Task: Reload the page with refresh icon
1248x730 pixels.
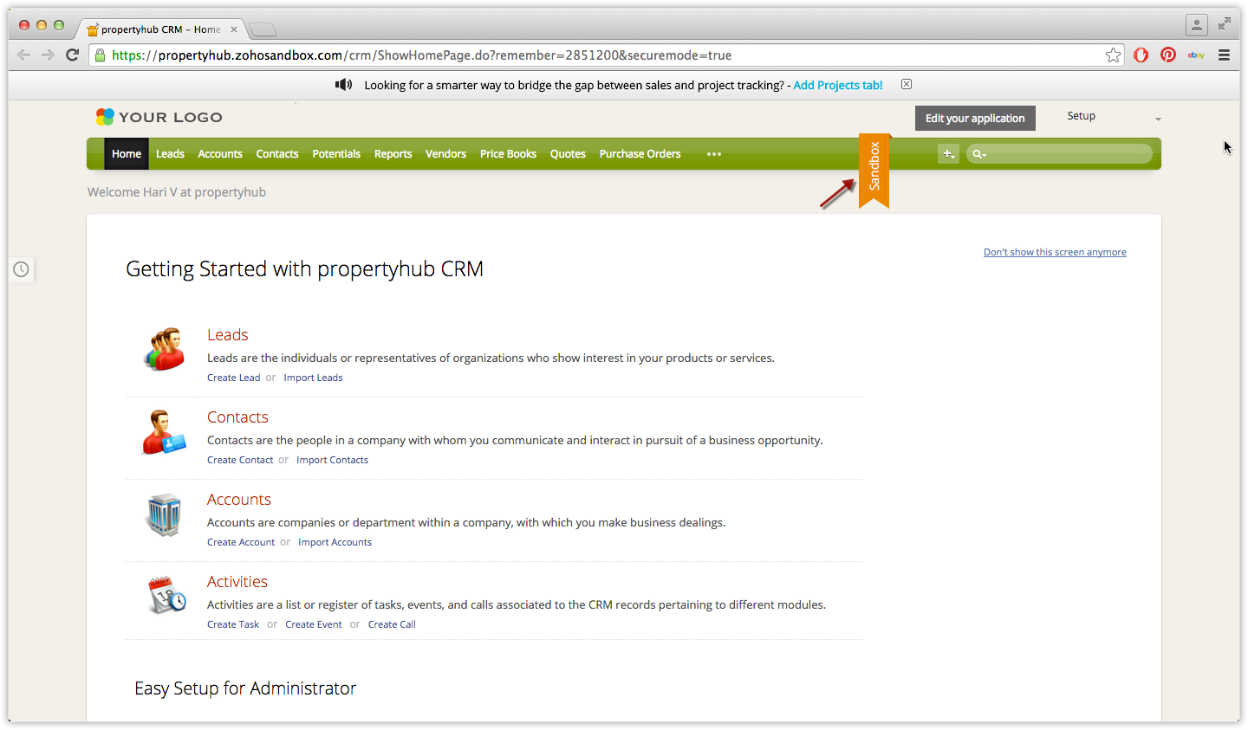Action: [73, 55]
